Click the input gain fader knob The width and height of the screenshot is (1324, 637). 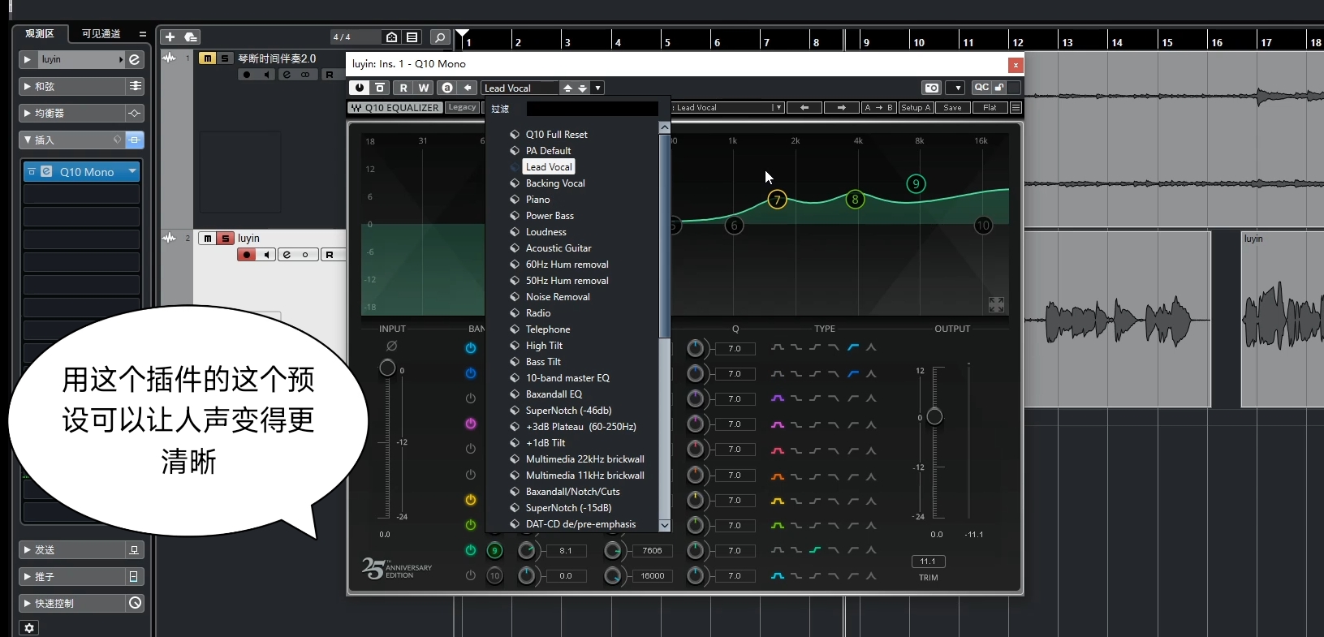pyautogui.click(x=387, y=368)
